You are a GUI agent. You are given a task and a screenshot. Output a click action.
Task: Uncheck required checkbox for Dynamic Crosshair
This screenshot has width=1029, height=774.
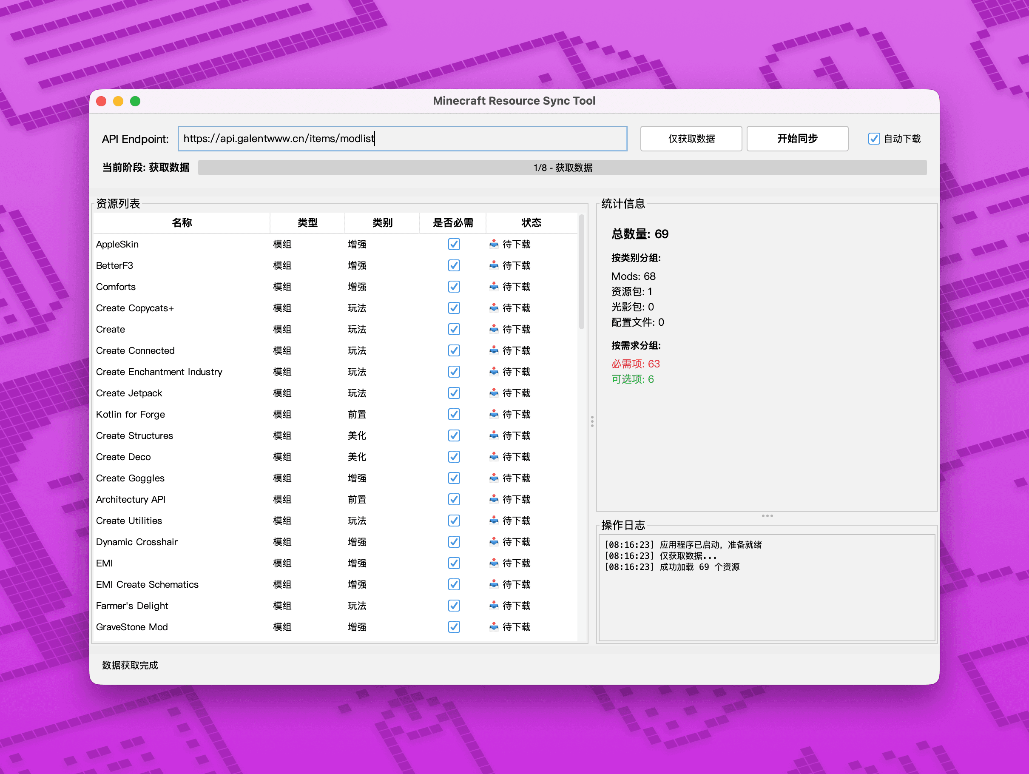point(454,542)
